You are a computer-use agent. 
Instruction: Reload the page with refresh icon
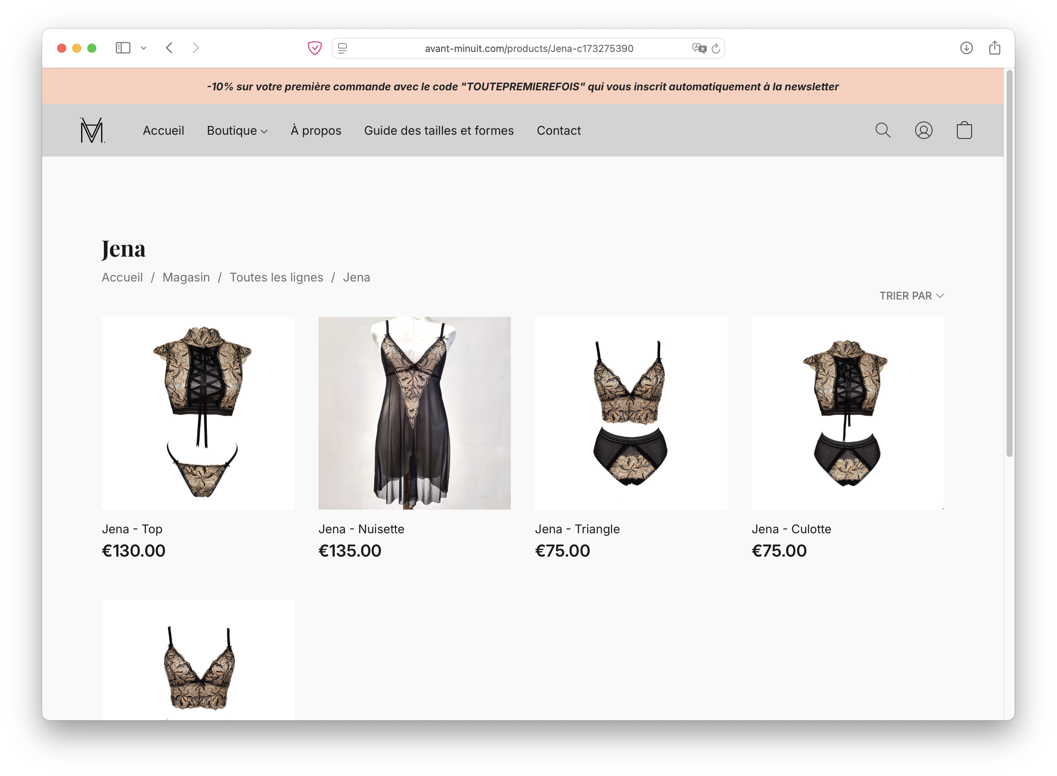point(715,48)
